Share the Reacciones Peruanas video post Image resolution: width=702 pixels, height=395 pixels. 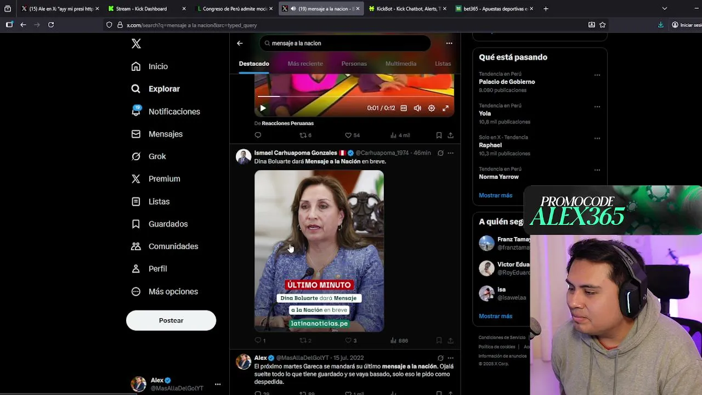(450, 135)
